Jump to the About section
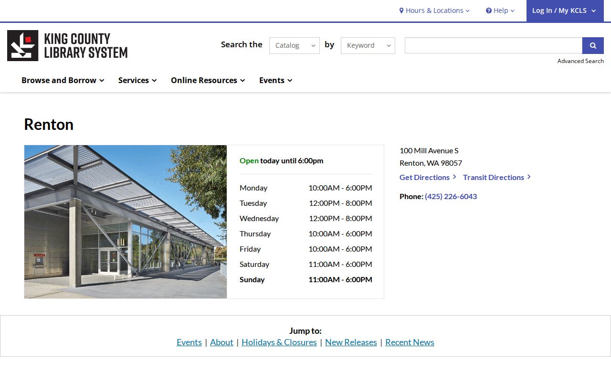611x382 pixels. tap(221, 342)
